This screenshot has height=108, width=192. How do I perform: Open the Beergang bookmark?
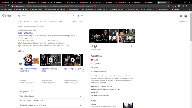pos(175,9)
